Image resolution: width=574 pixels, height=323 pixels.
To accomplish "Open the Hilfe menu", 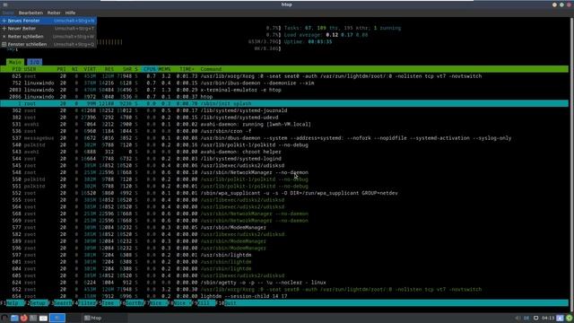I will pos(70,13).
